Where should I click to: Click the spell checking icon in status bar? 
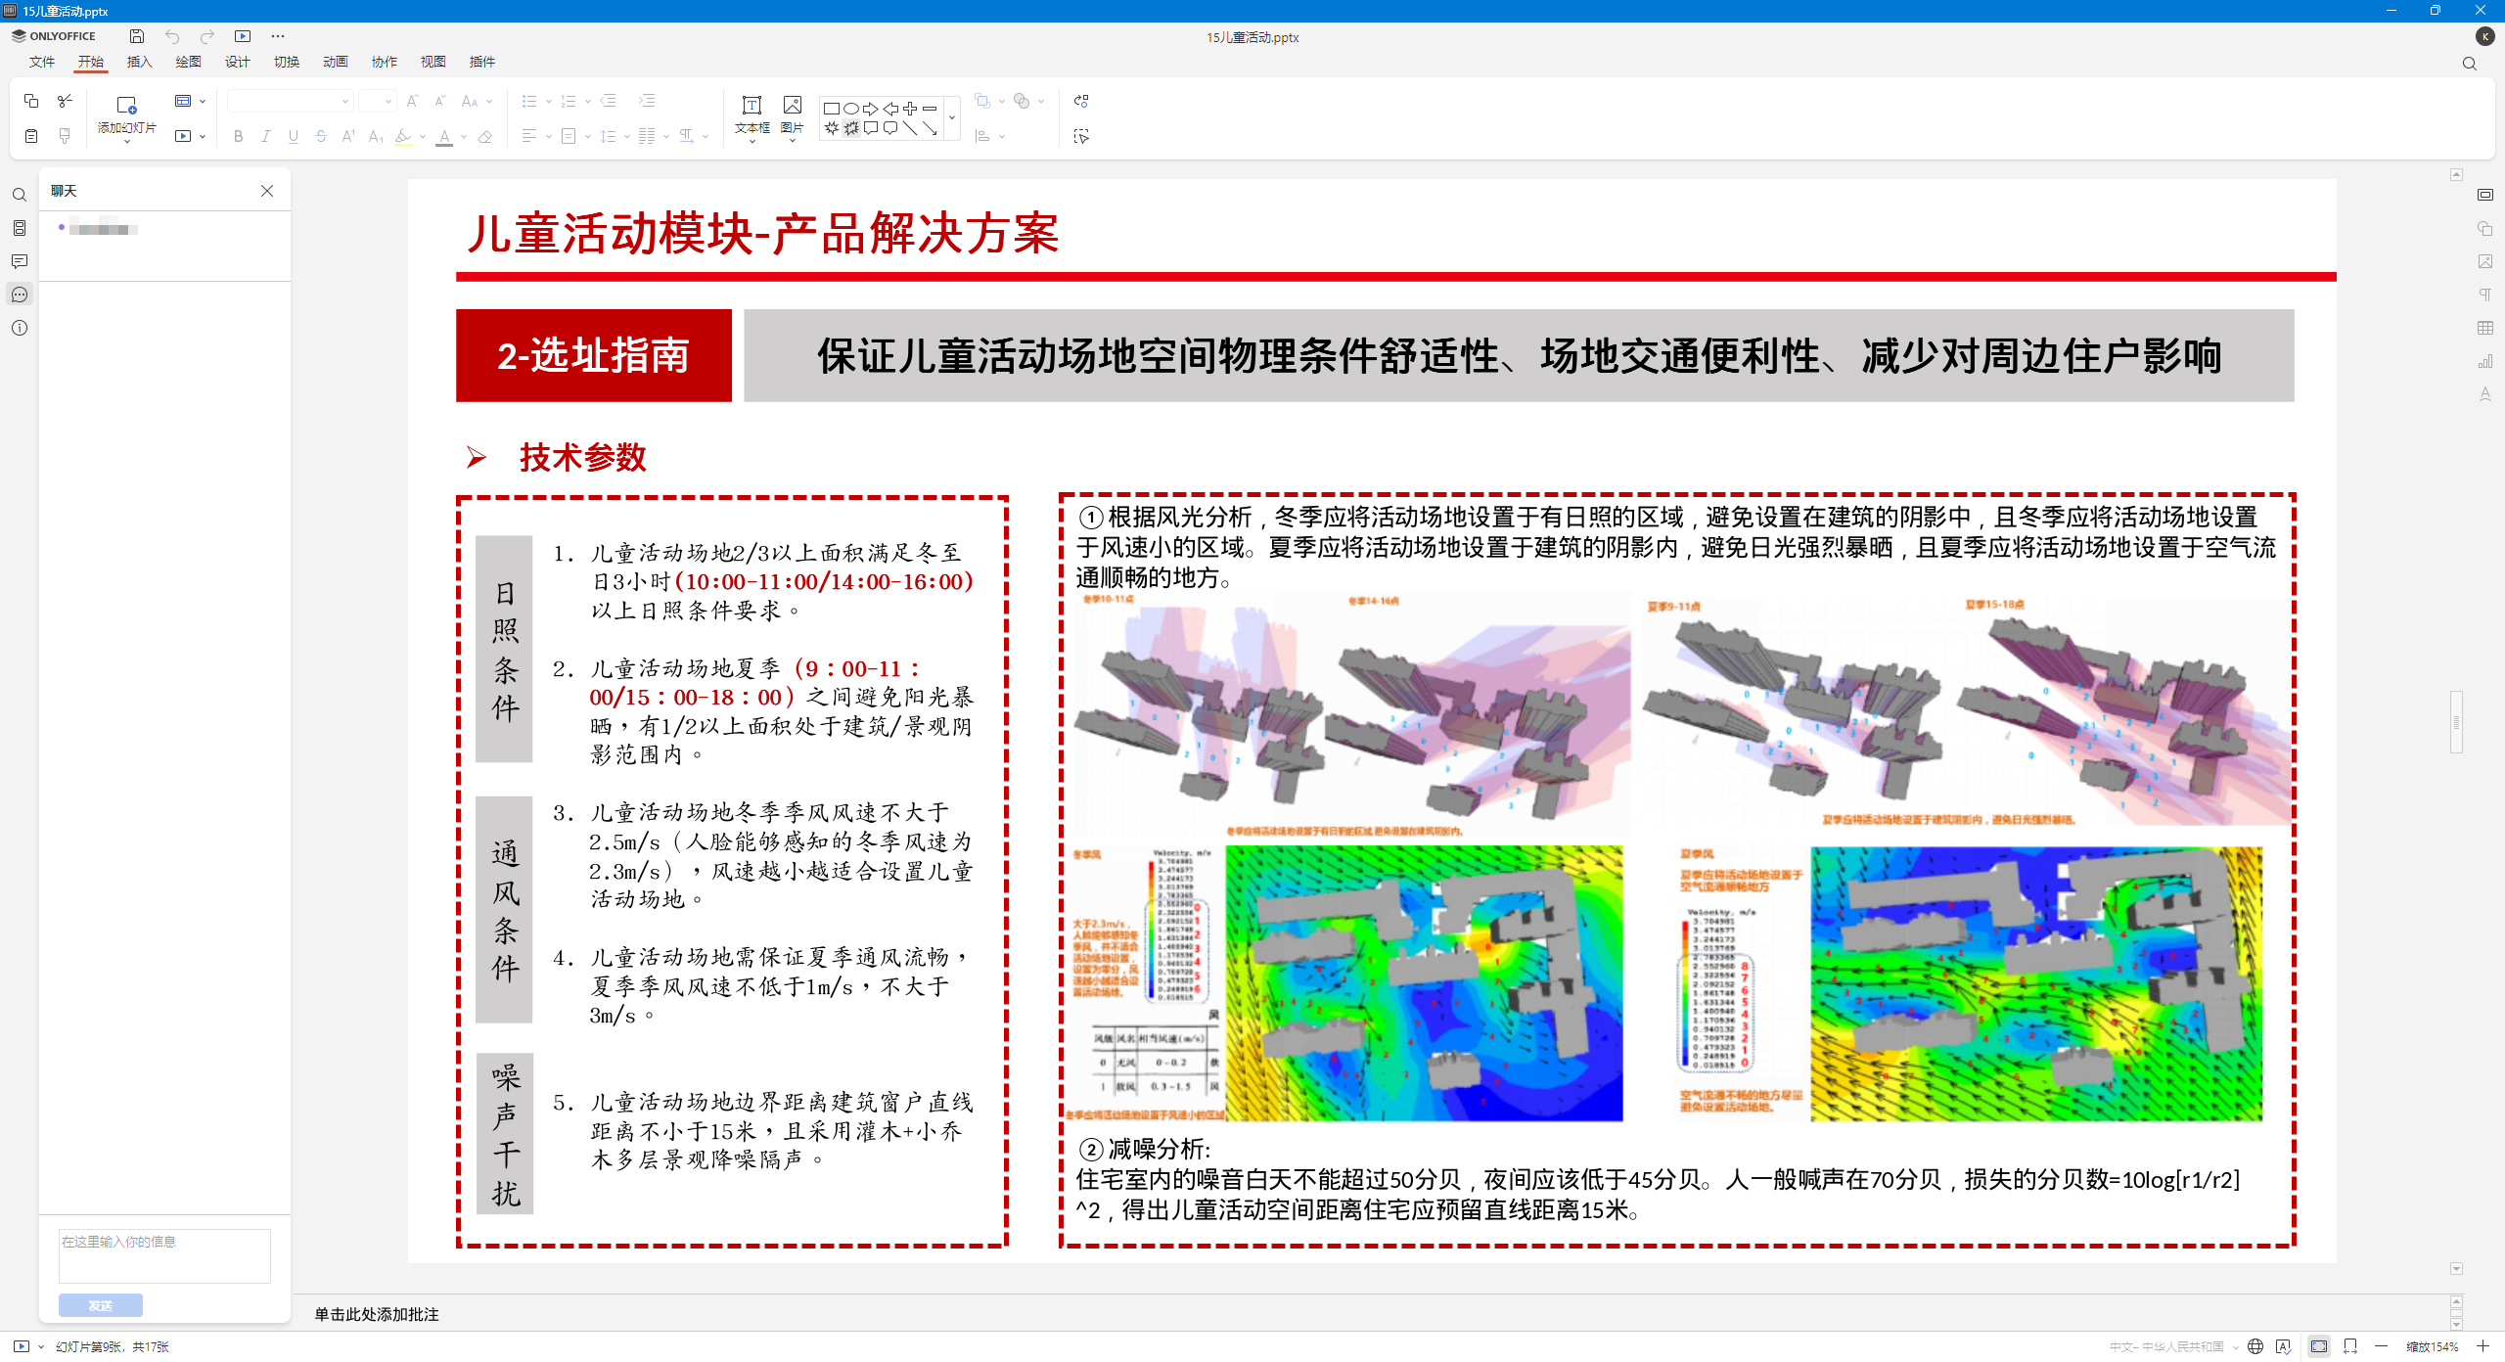[x=2283, y=1346]
